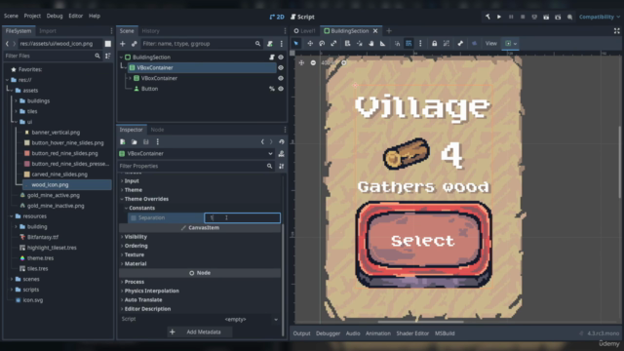Open the Script property dropdown

click(x=276, y=319)
